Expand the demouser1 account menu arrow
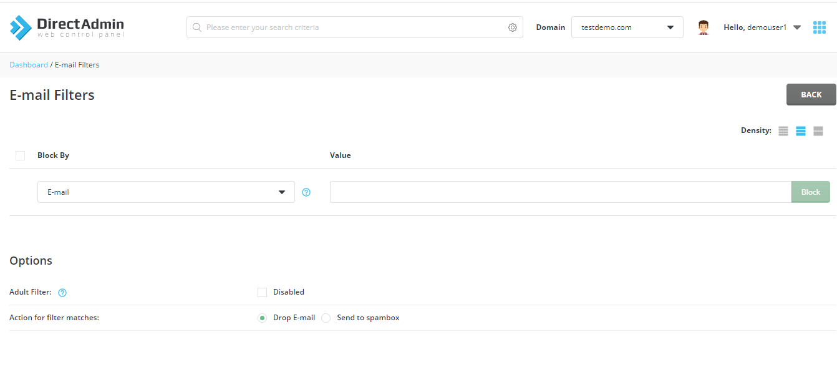The height and width of the screenshot is (372, 837). pyautogui.click(x=796, y=27)
